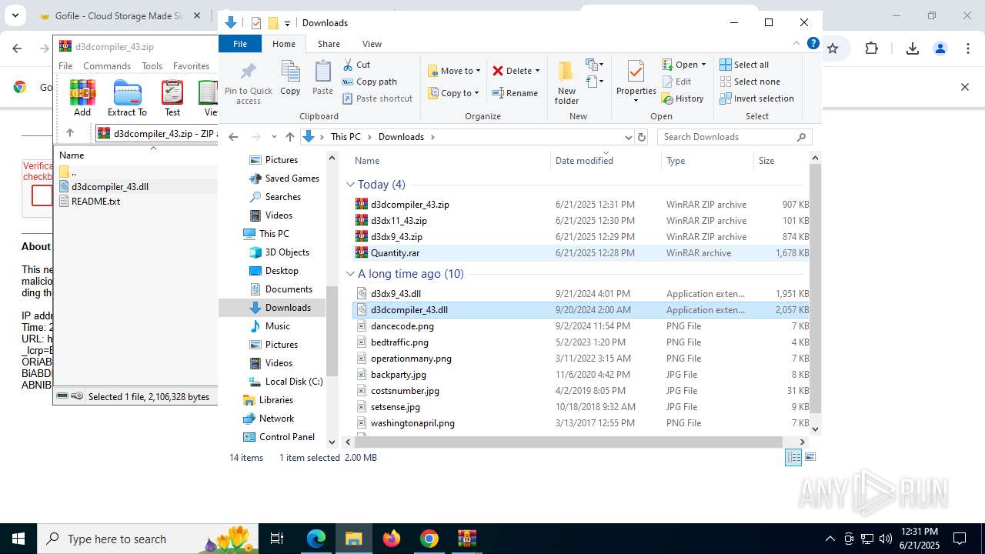Click Cut in Clipboard group

pos(356,65)
